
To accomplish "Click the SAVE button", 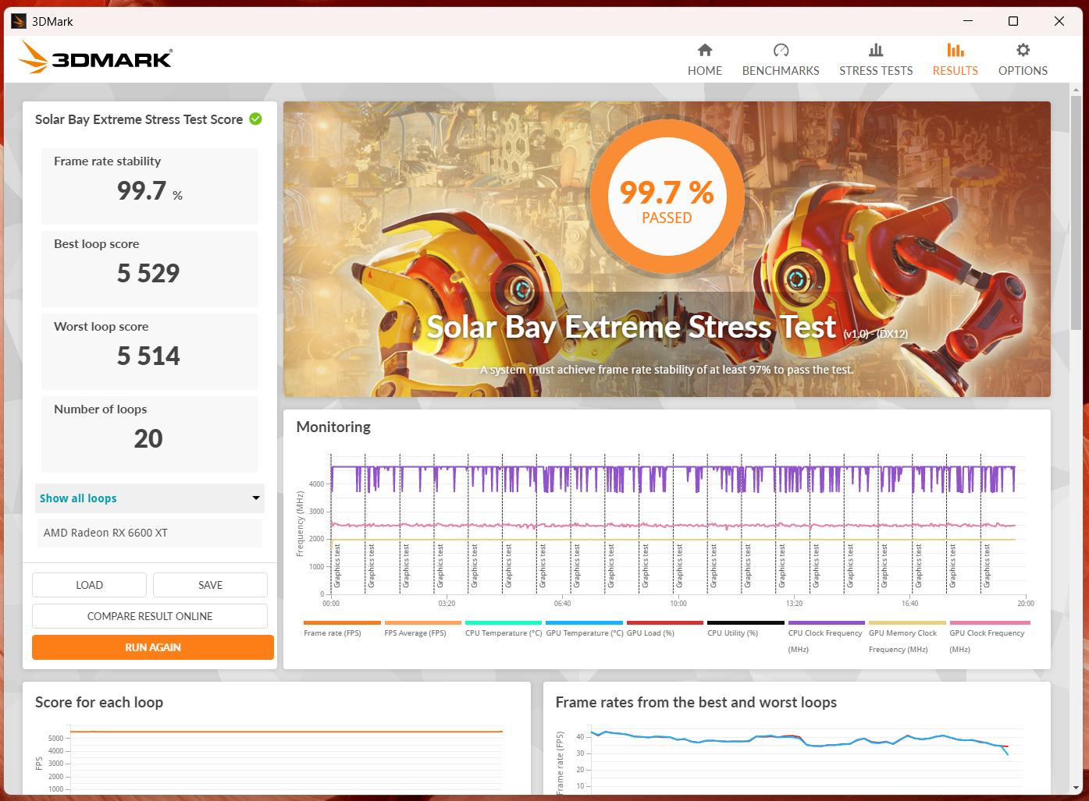I will 210,585.
